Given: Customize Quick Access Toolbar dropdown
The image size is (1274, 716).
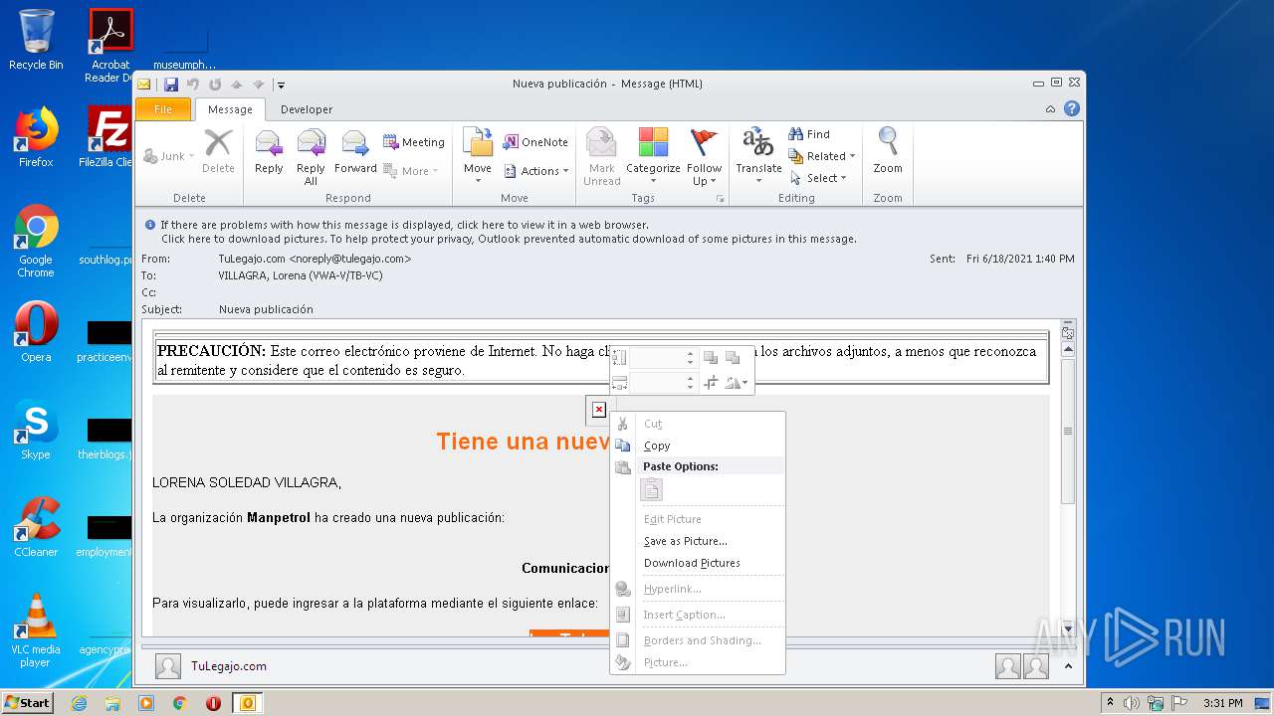Looking at the screenshot, I should pyautogui.click(x=282, y=86).
